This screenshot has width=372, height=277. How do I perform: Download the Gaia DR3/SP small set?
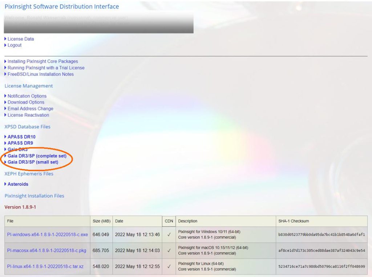(34, 162)
